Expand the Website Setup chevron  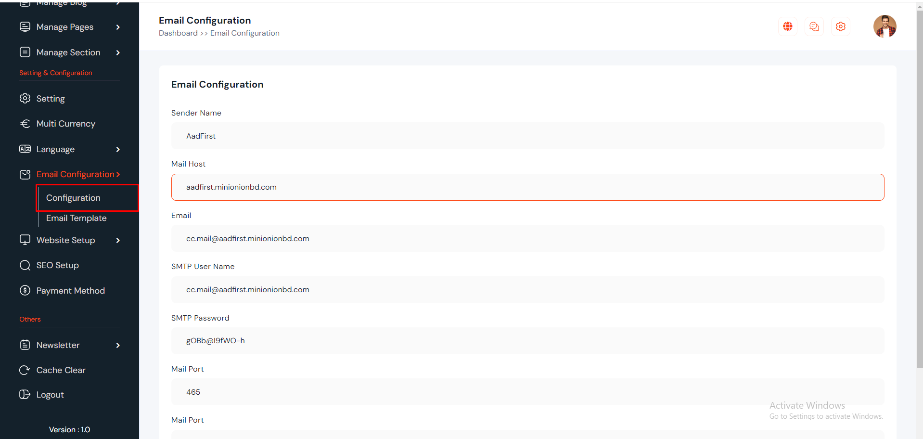pyautogui.click(x=118, y=240)
